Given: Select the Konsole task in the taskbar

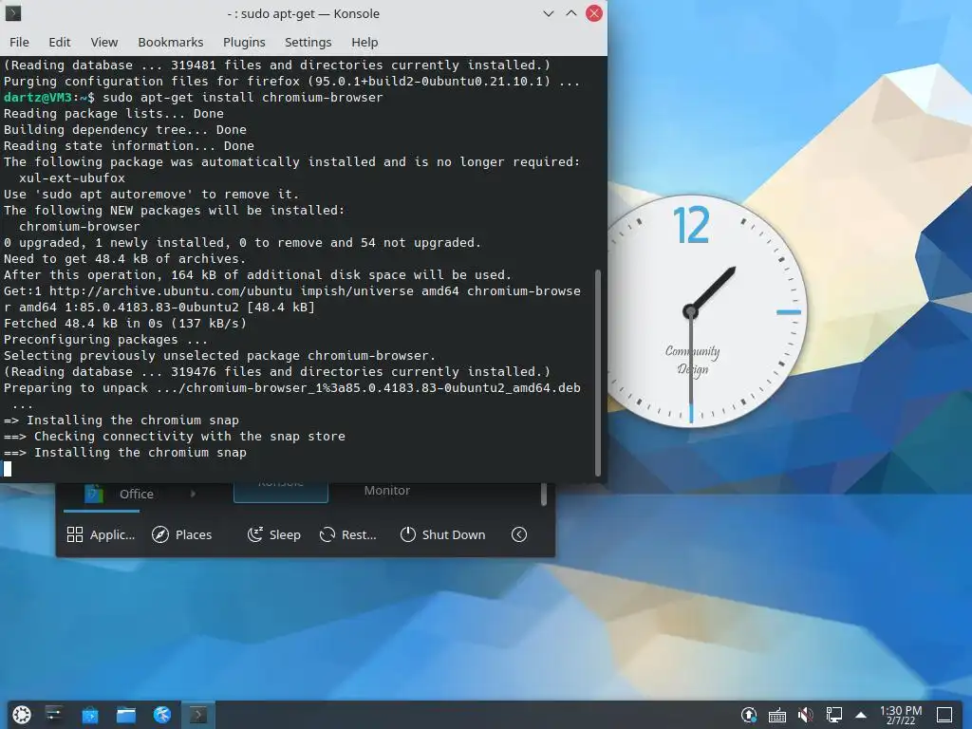Looking at the screenshot, I should pos(197,715).
